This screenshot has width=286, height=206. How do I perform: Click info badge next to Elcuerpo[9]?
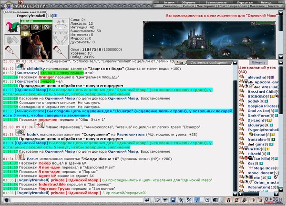tap(271, 125)
